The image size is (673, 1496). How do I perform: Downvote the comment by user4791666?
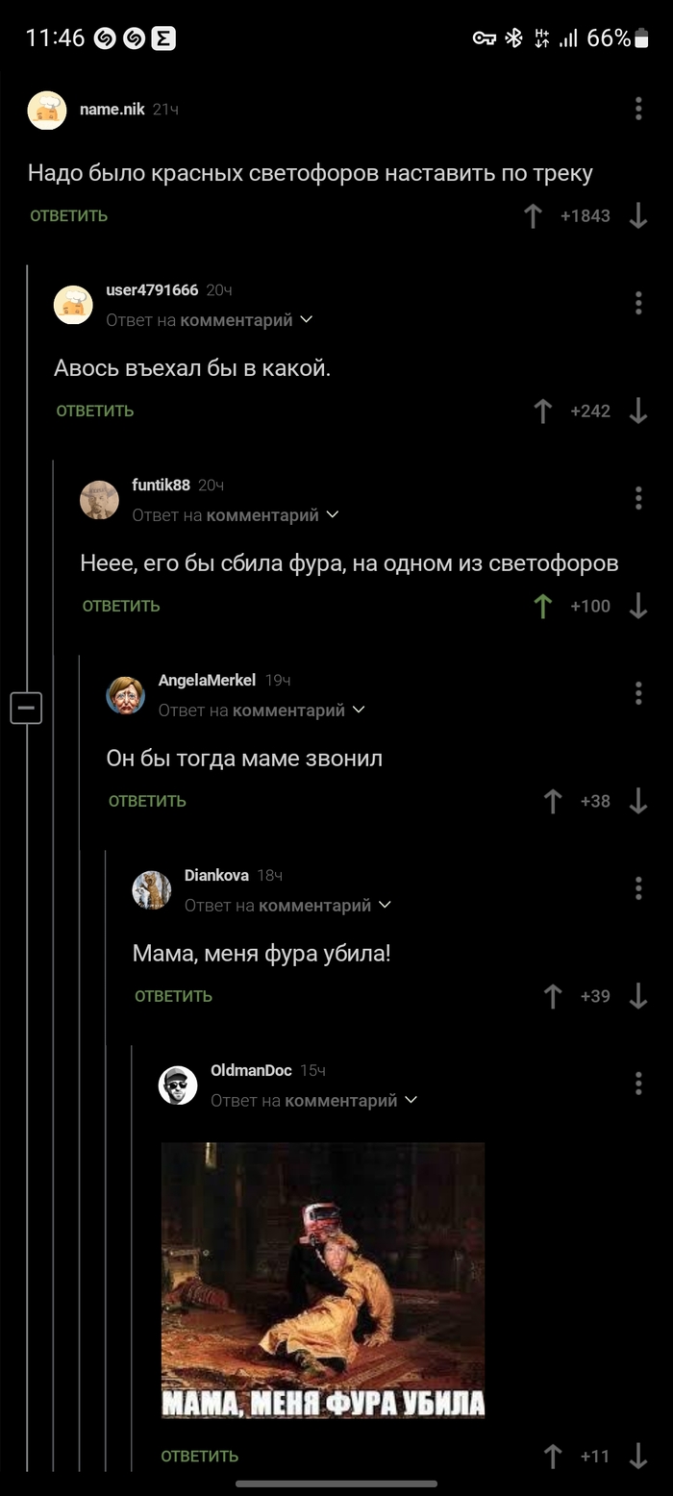tap(638, 411)
